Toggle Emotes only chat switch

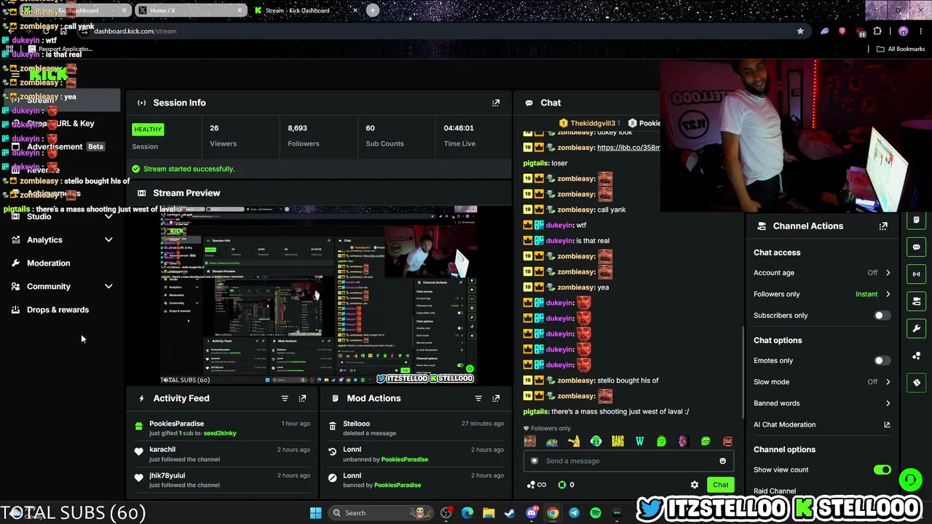point(882,361)
